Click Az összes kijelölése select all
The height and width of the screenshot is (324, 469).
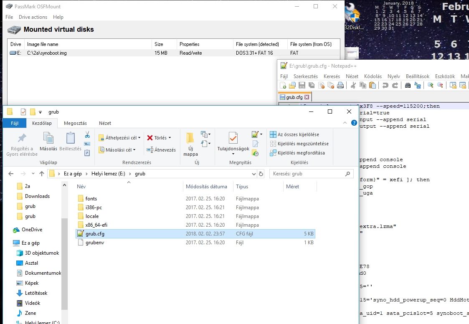[x=294, y=134]
